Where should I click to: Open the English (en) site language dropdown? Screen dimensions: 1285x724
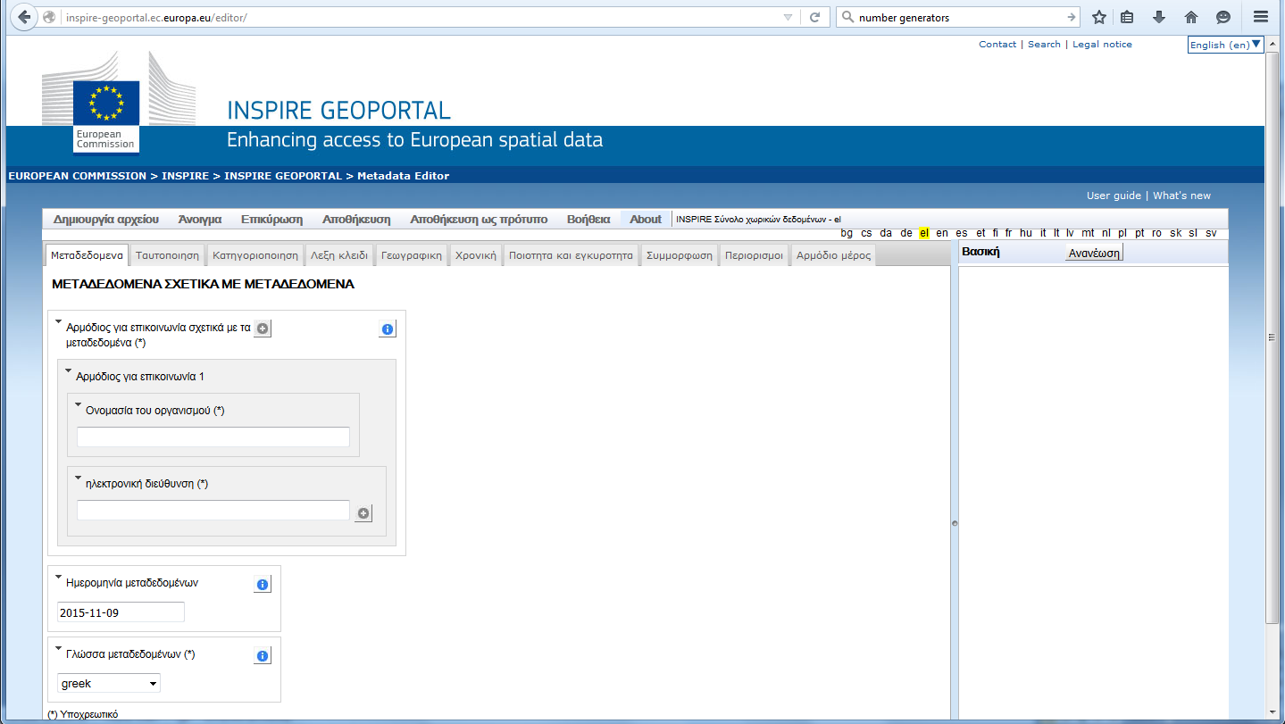click(x=1225, y=45)
